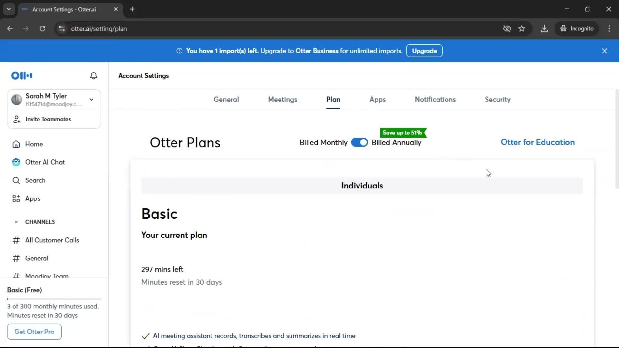The image size is (619, 348).
Task: Close the Account Settings browser tab
Action: click(x=116, y=9)
